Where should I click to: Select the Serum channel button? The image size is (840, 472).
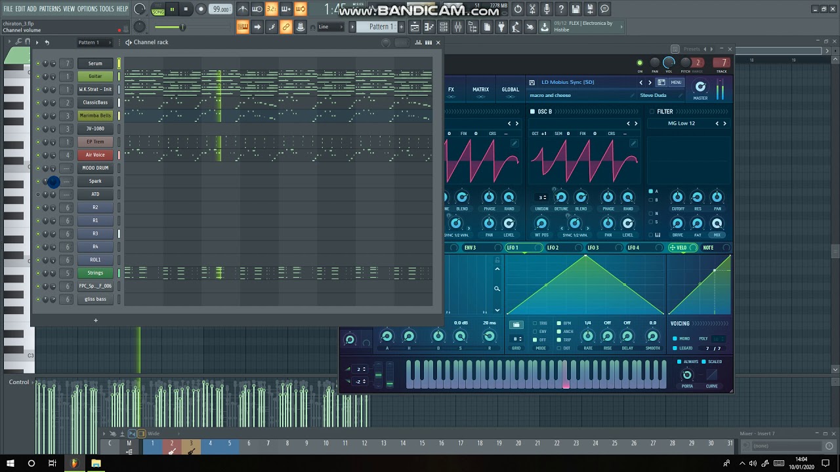[95, 63]
